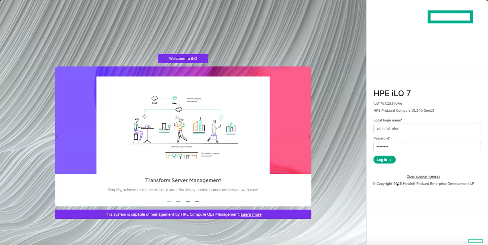Click the small HPE logo at bottom right

coord(475,241)
